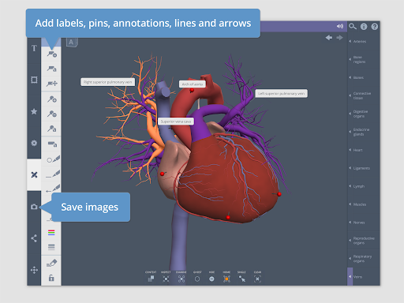Viewport: 404px width, 303px height.
Task: Open the share icon in the sidebar
Action: [x=34, y=238]
